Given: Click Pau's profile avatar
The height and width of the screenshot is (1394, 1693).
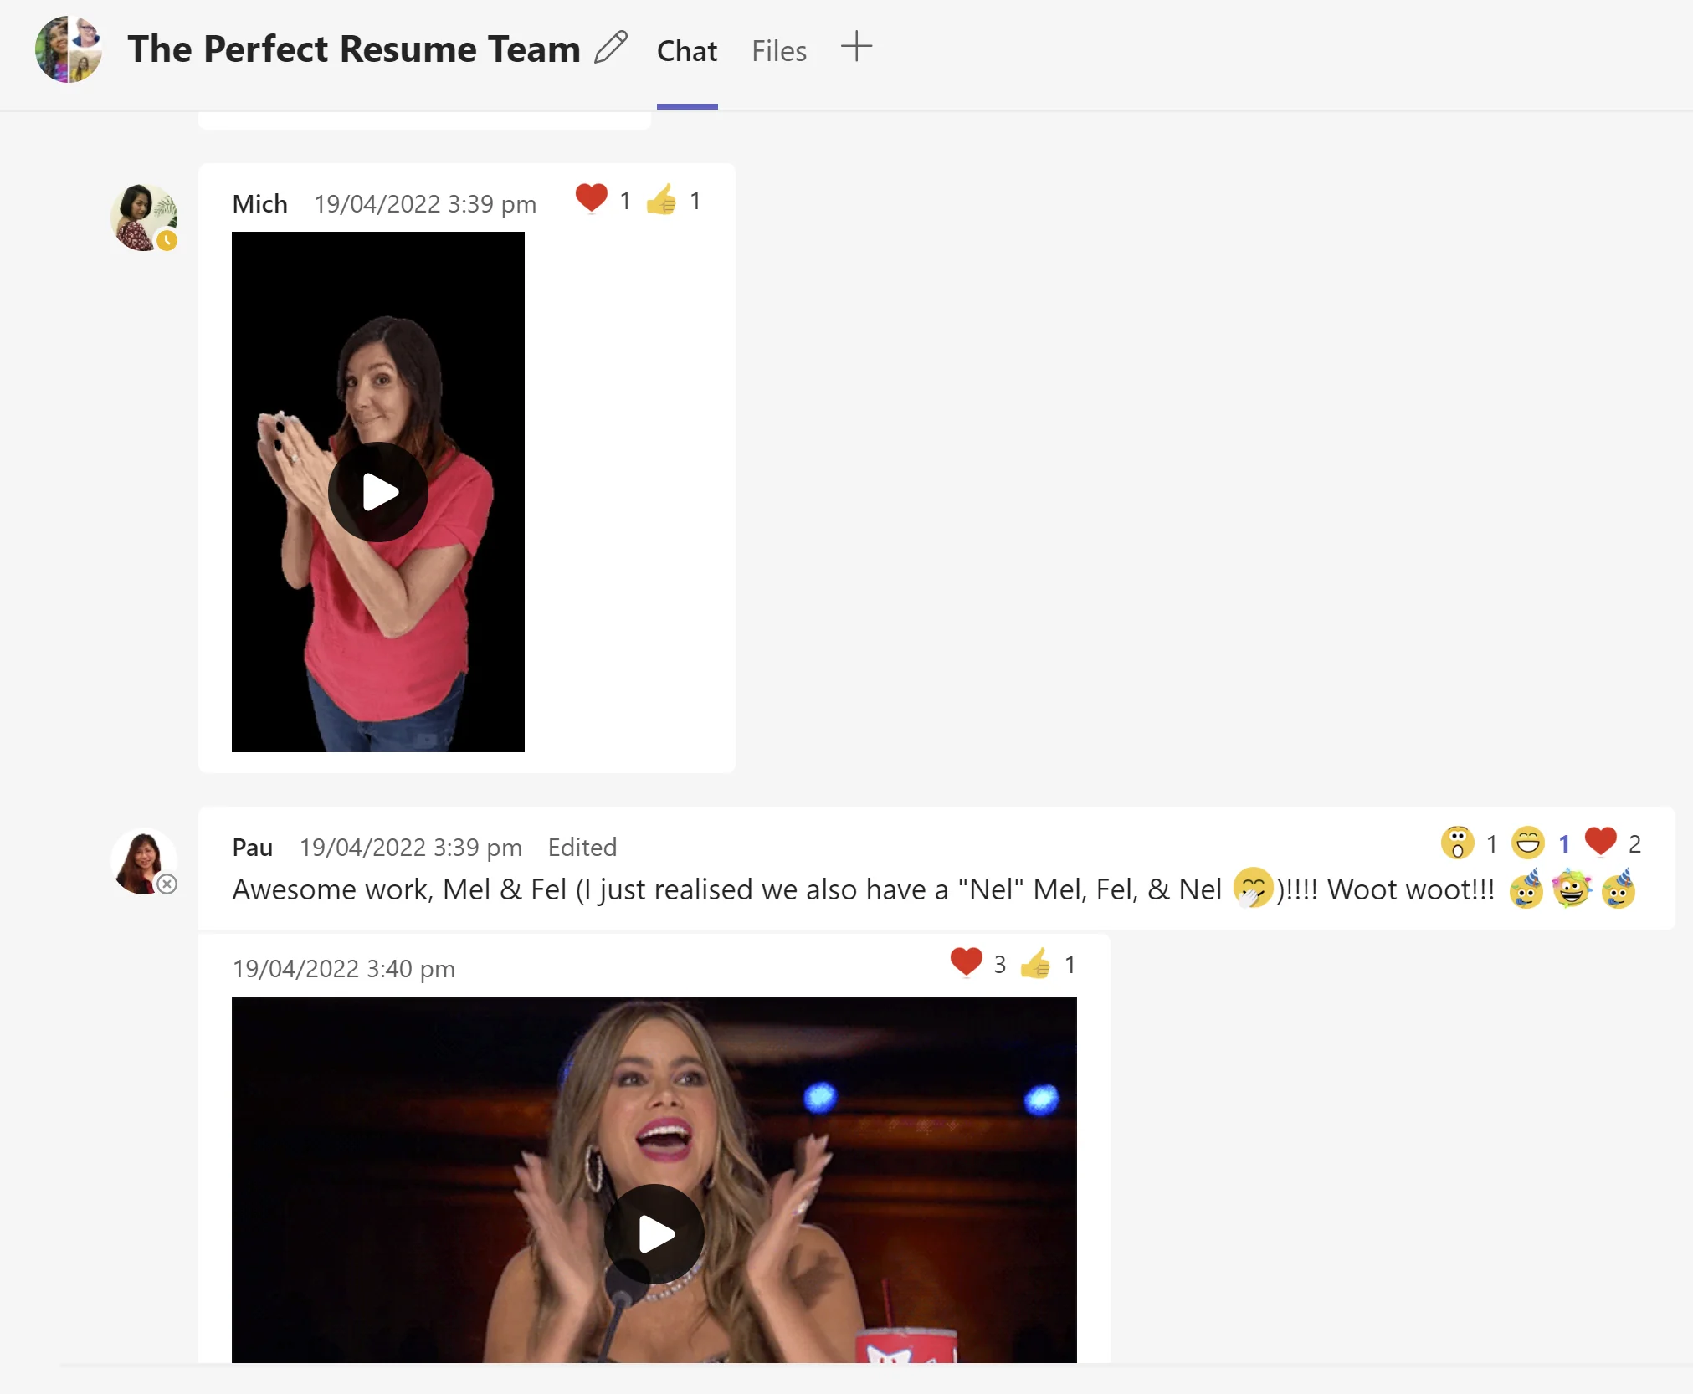Looking at the screenshot, I should [143, 862].
